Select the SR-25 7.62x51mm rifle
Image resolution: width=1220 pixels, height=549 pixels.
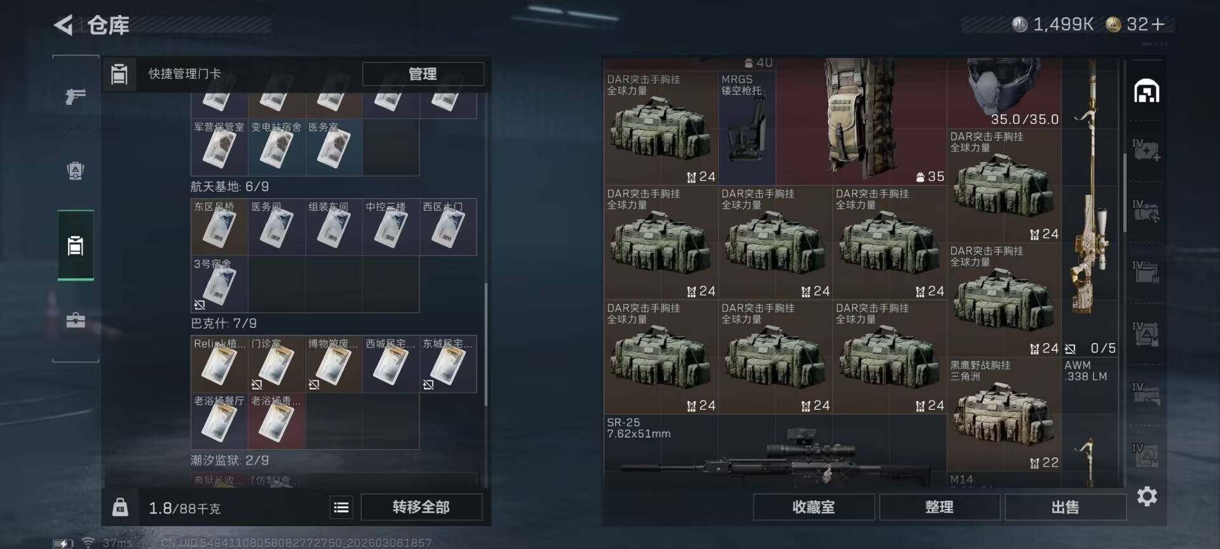click(775, 451)
